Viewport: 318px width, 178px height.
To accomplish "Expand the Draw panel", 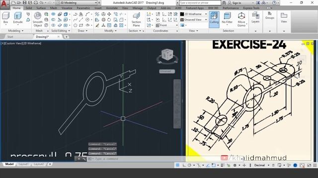I will (82, 31).
